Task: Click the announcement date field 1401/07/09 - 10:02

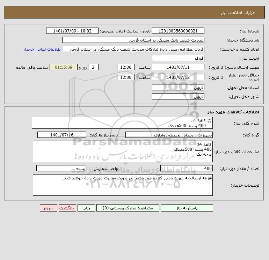Action: [x=72, y=31]
